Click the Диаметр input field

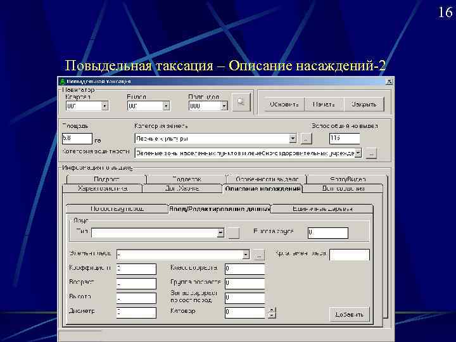136,313
